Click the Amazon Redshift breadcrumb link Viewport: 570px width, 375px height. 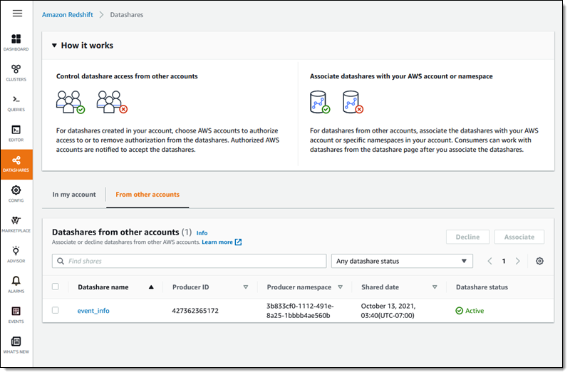(67, 14)
